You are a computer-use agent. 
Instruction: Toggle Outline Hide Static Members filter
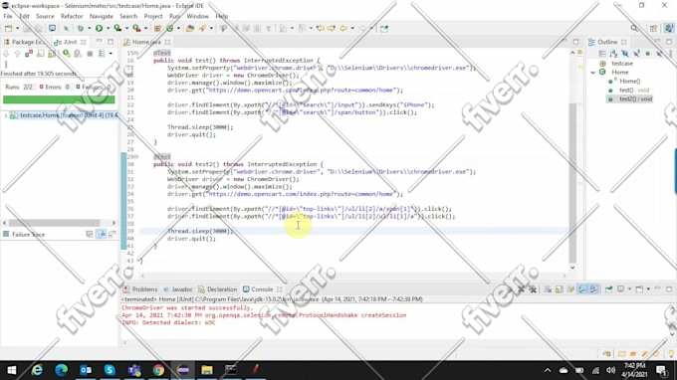636,54
